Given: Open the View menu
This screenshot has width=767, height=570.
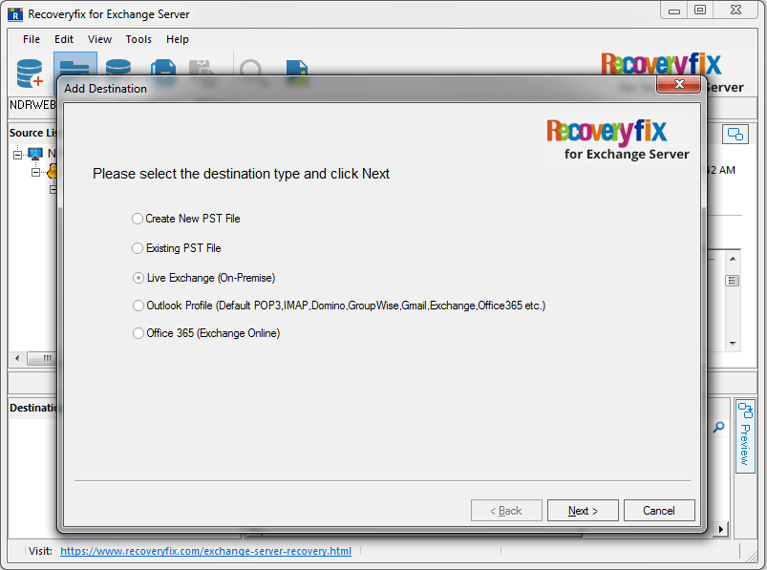Looking at the screenshot, I should point(99,39).
